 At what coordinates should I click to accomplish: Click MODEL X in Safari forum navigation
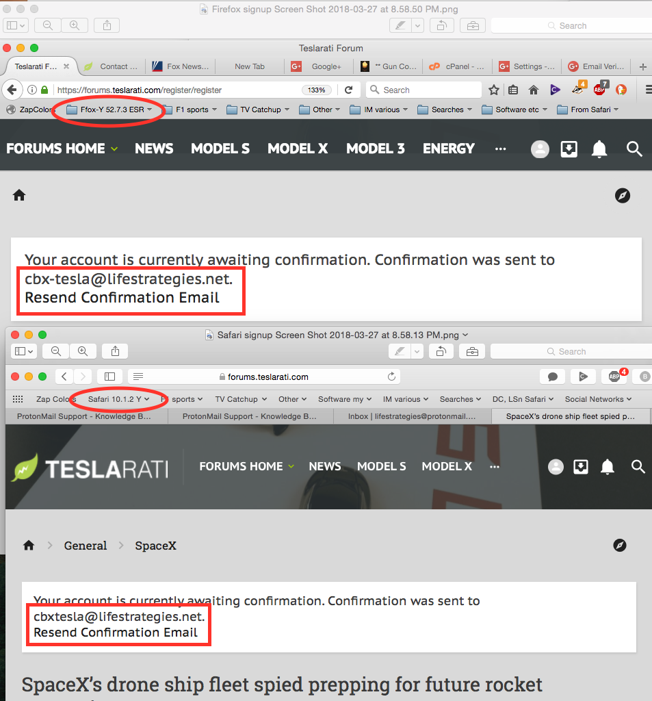pyautogui.click(x=447, y=466)
